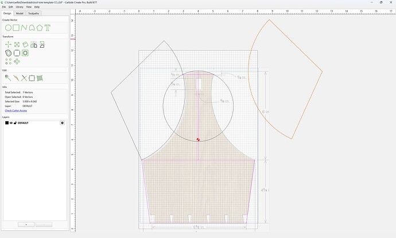Viewport: 396px width, 238px height.
Task: Open the File menu
Action: coord(4,7)
